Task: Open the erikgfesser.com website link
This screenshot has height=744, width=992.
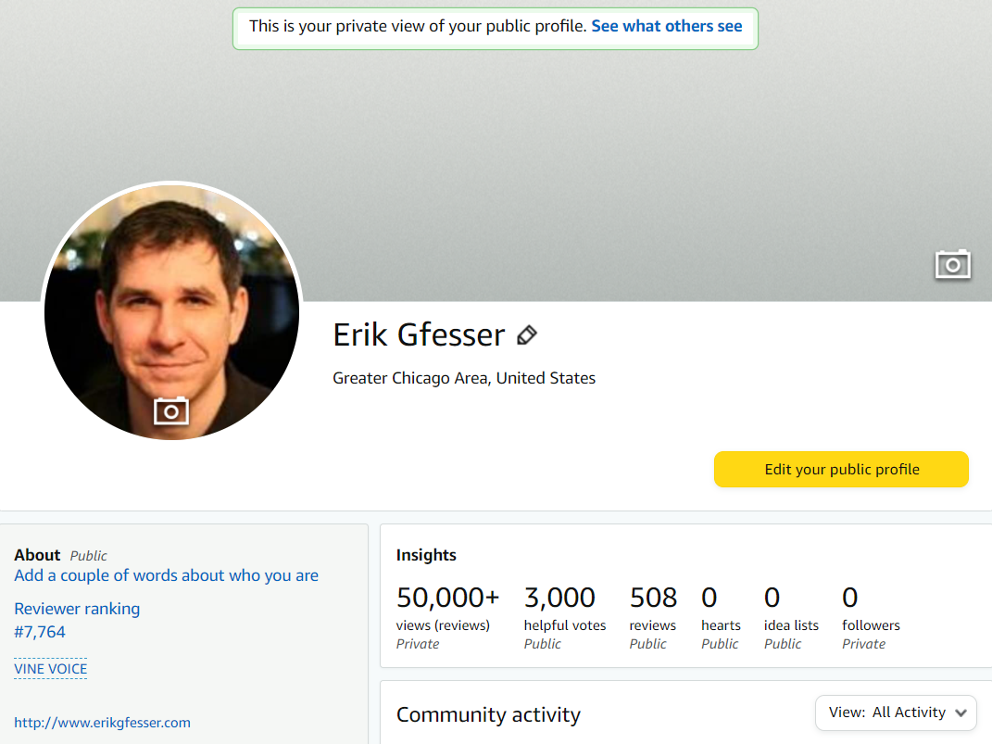Action: click(102, 723)
